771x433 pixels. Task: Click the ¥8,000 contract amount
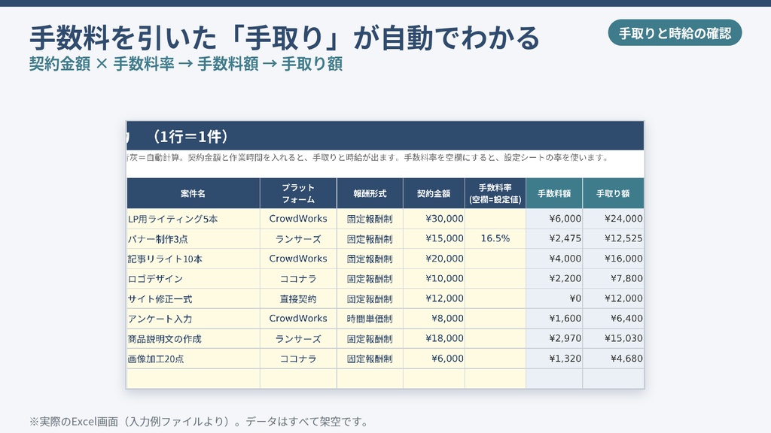coord(434,319)
